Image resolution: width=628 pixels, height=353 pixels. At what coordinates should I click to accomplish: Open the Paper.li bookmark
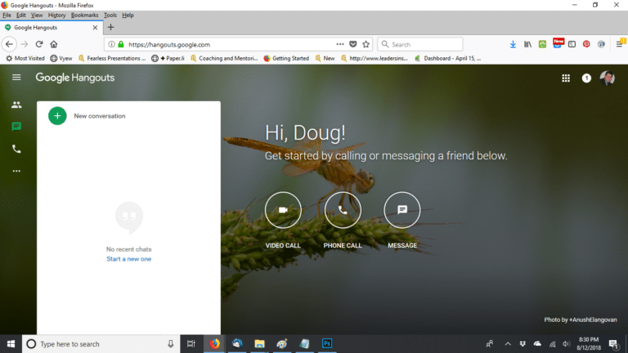pyautogui.click(x=168, y=59)
